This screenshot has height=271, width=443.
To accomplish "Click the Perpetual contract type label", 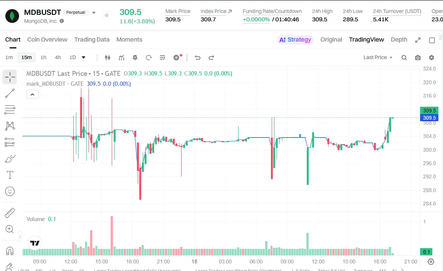I will pyautogui.click(x=76, y=13).
